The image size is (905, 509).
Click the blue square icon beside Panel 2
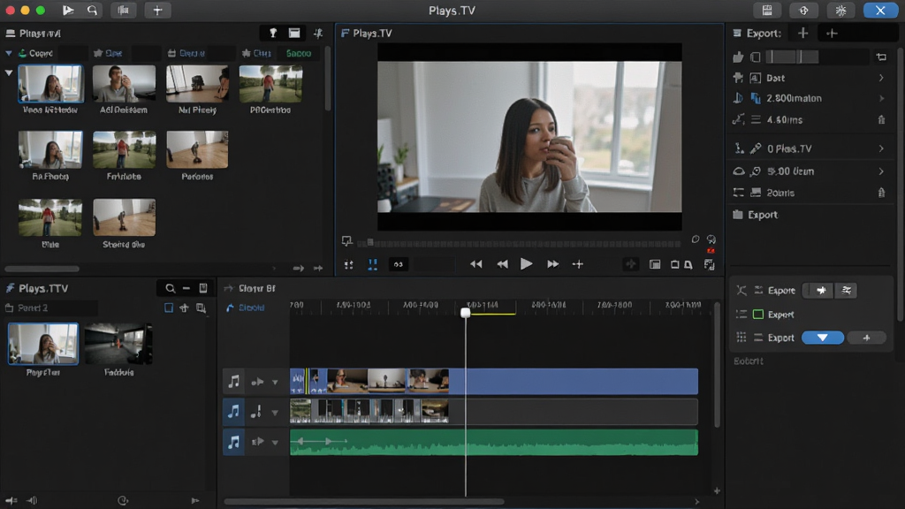[169, 308]
